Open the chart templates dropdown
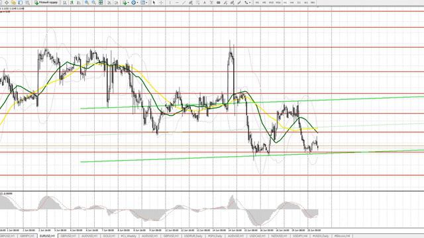 click(x=144, y=3)
